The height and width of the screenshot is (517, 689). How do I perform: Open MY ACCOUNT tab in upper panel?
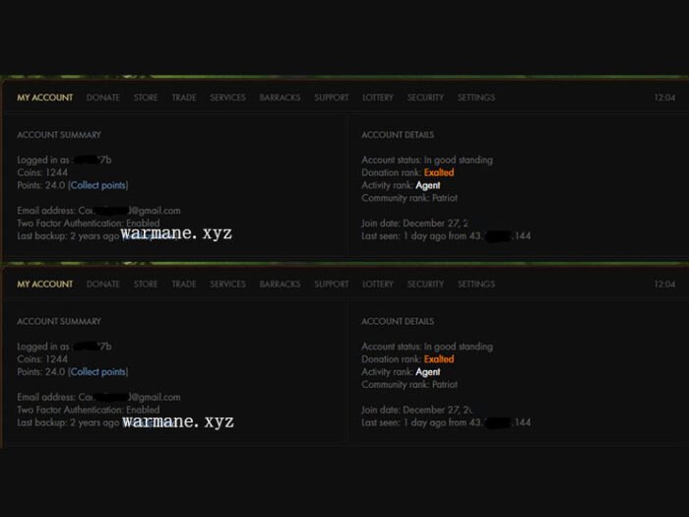click(45, 97)
